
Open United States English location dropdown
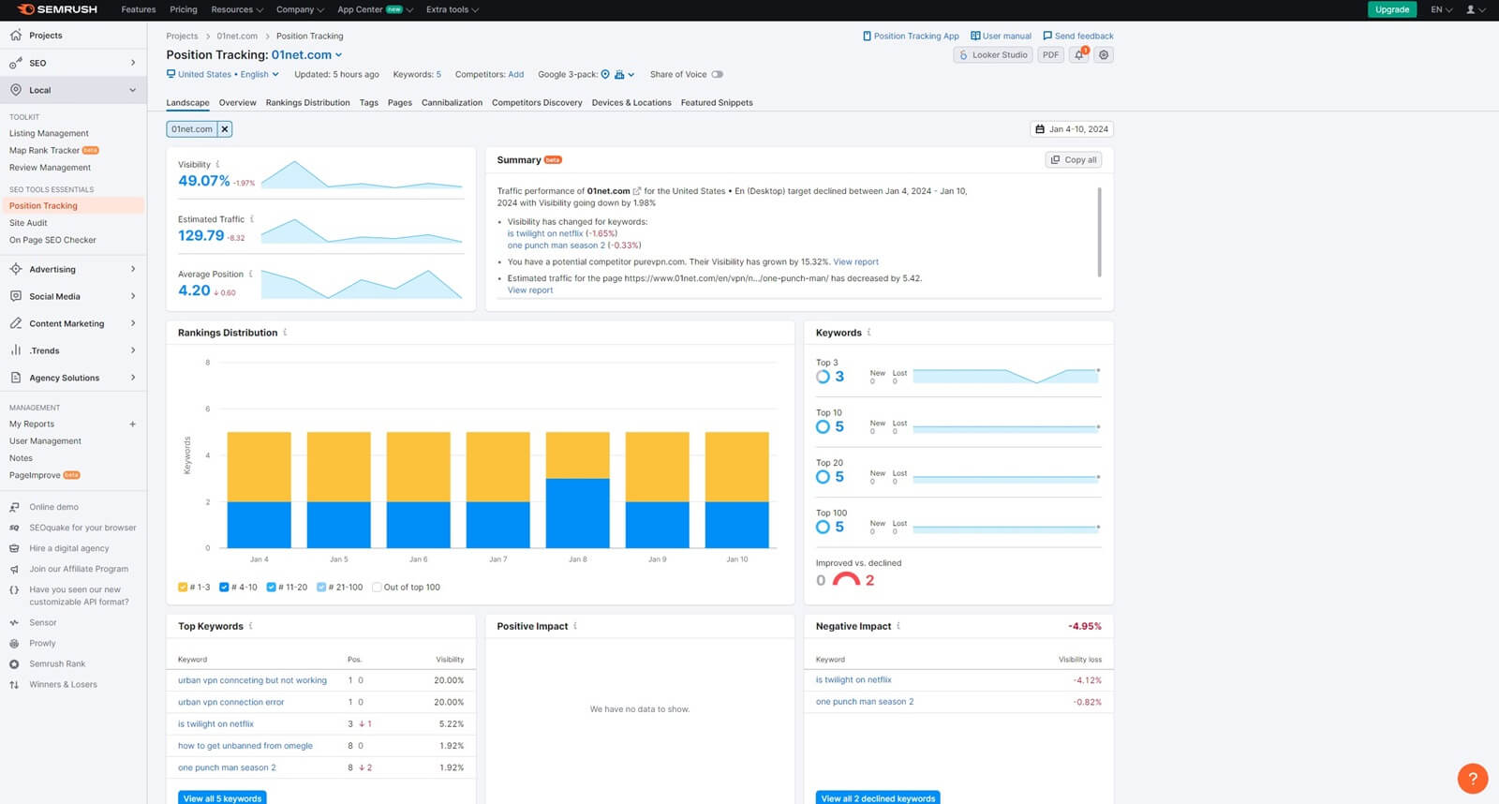[x=223, y=74]
